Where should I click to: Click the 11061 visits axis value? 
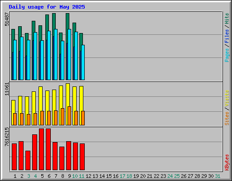point(7,89)
